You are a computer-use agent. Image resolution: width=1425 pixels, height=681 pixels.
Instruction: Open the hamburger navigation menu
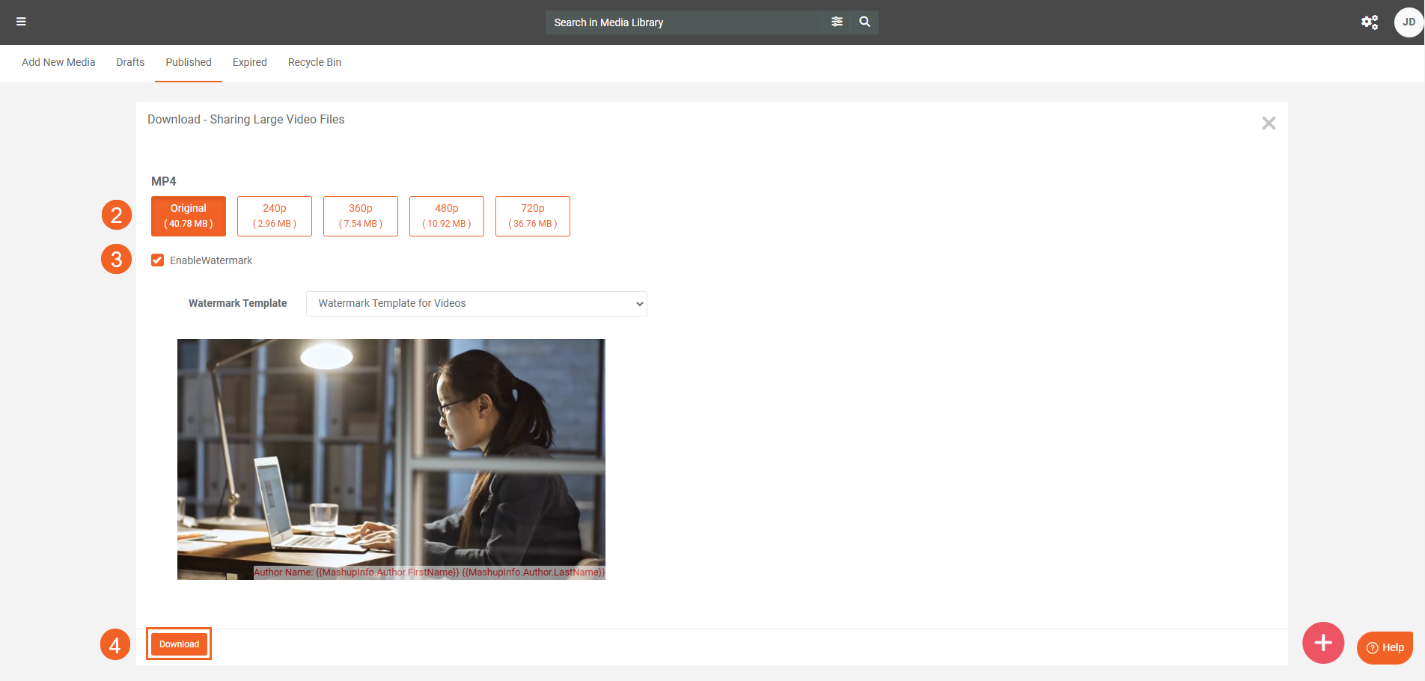pos(21,22)
